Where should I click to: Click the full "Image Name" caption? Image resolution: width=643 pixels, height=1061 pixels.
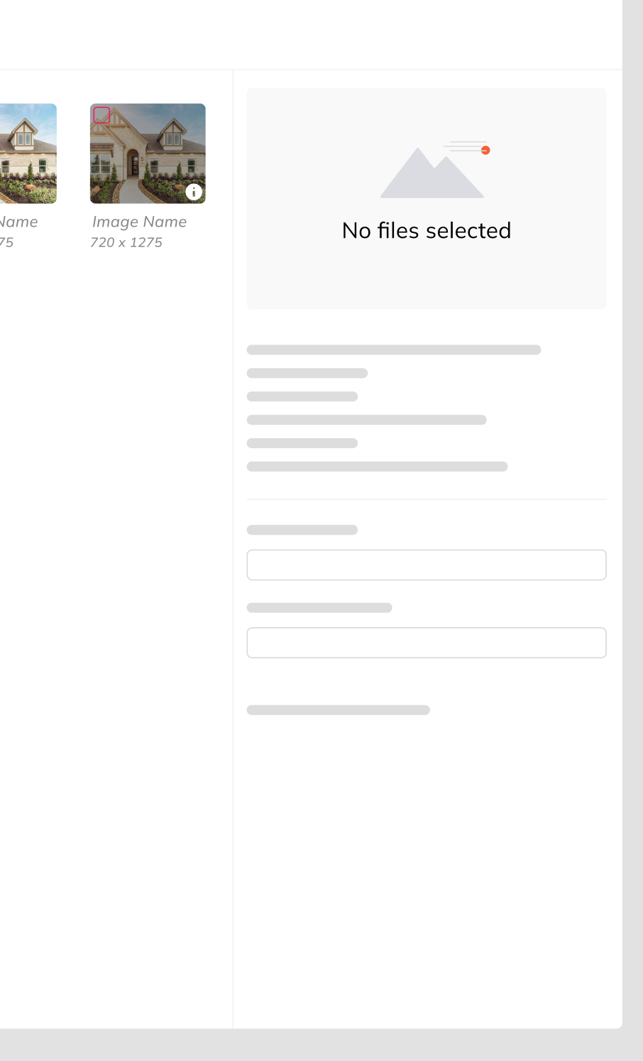click(x=139, y=222)
